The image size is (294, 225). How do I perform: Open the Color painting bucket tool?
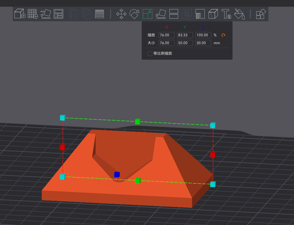(x=240, y=14)
